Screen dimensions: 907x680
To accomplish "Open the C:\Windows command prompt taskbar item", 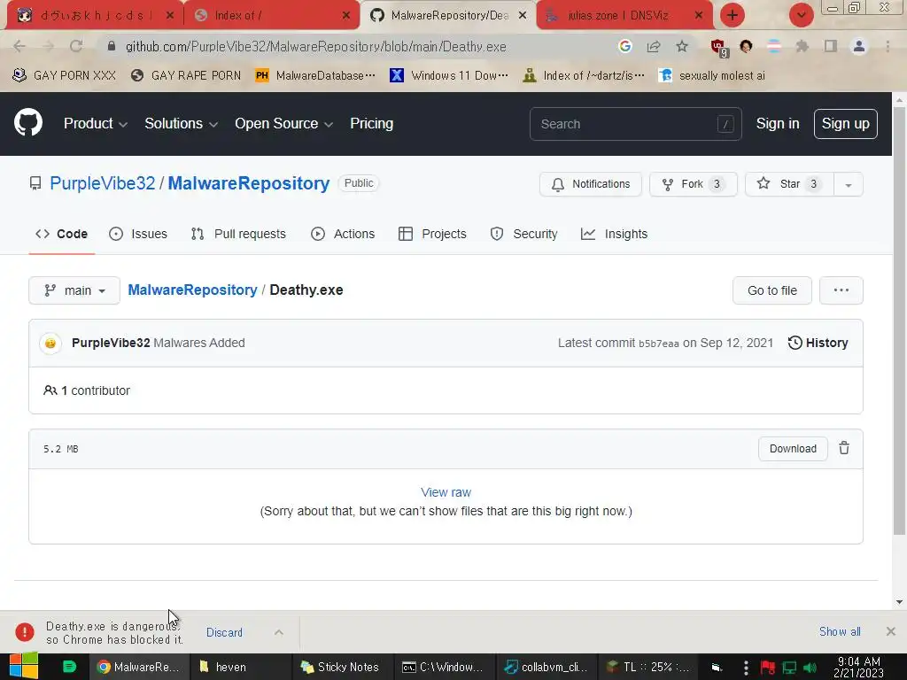I will pyautogui.click(x=443, y=667).
